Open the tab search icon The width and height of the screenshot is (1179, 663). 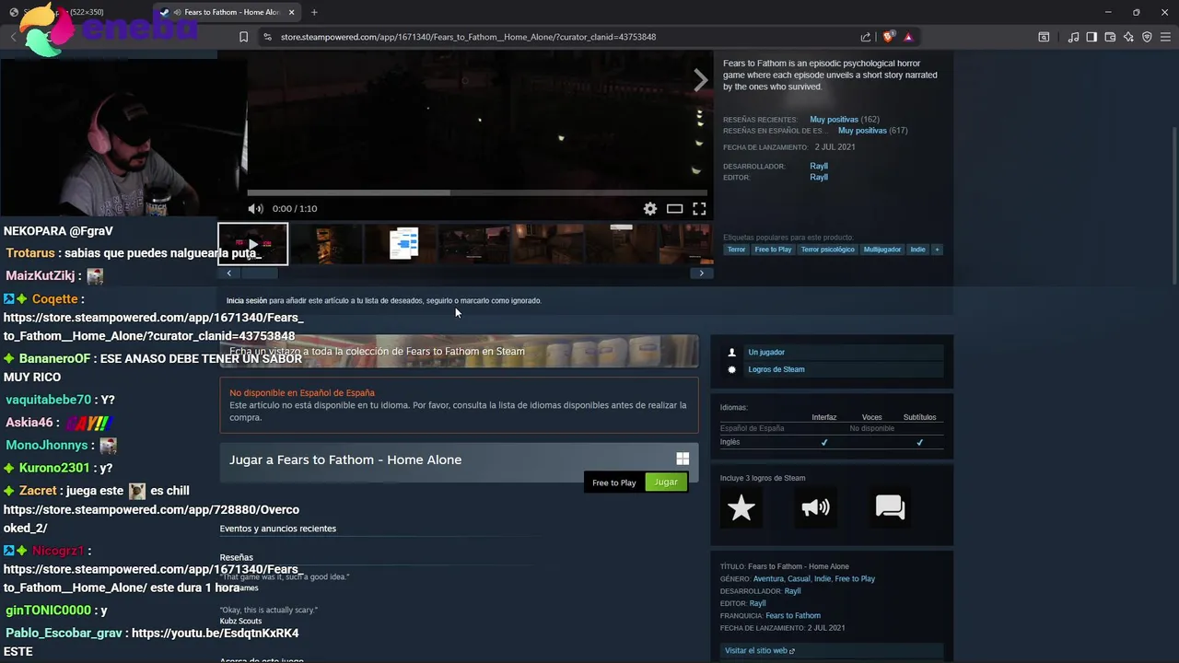[x=1044, y=37]
